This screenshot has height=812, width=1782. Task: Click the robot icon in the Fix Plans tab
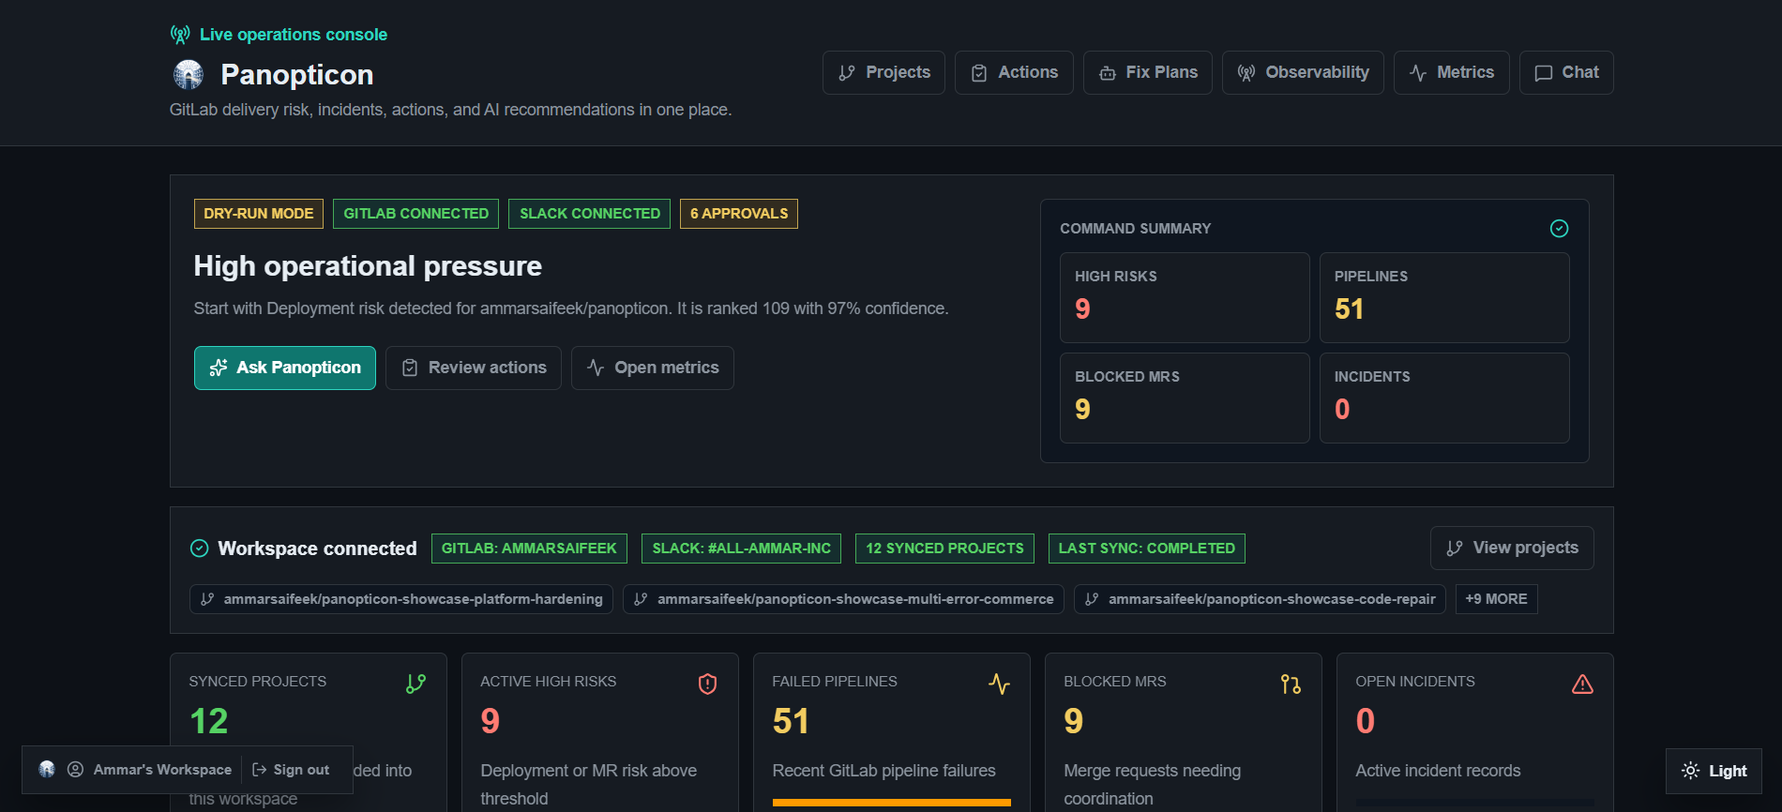pos(1108,73)
